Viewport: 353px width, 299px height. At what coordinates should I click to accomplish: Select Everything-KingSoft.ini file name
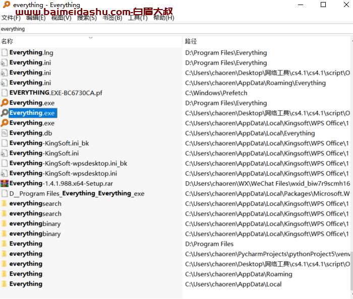coord(44,153)
